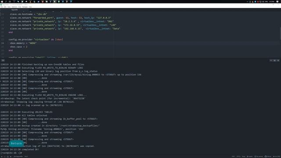Image resolution: width=281 pixels, height=158 pixels.
Task: Click the Vagrantfile name in the status bar
Action: [x=18, y=157]
